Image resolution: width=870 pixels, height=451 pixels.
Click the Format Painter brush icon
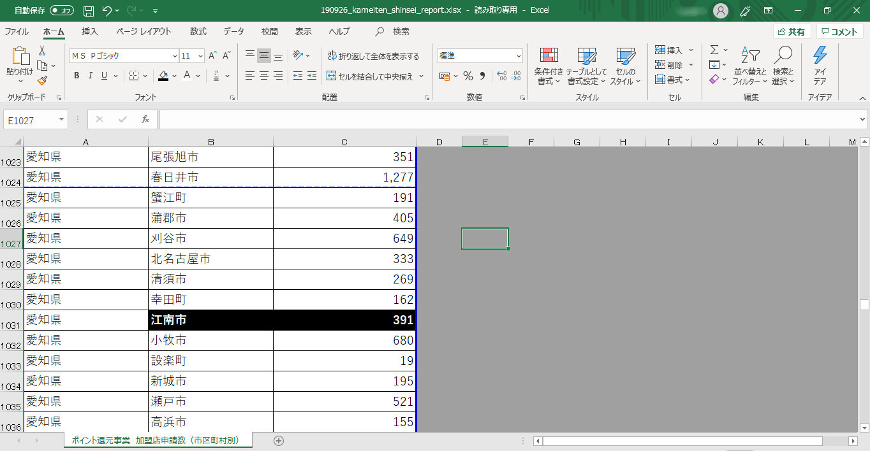click(42, 80)
